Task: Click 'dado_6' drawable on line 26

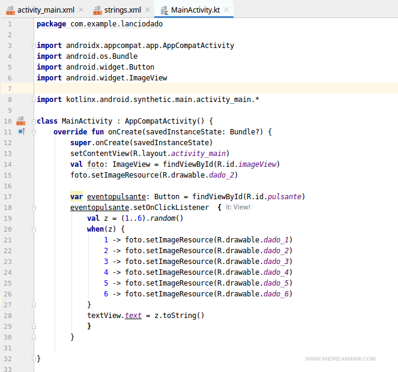Action: tap(276, 294)
